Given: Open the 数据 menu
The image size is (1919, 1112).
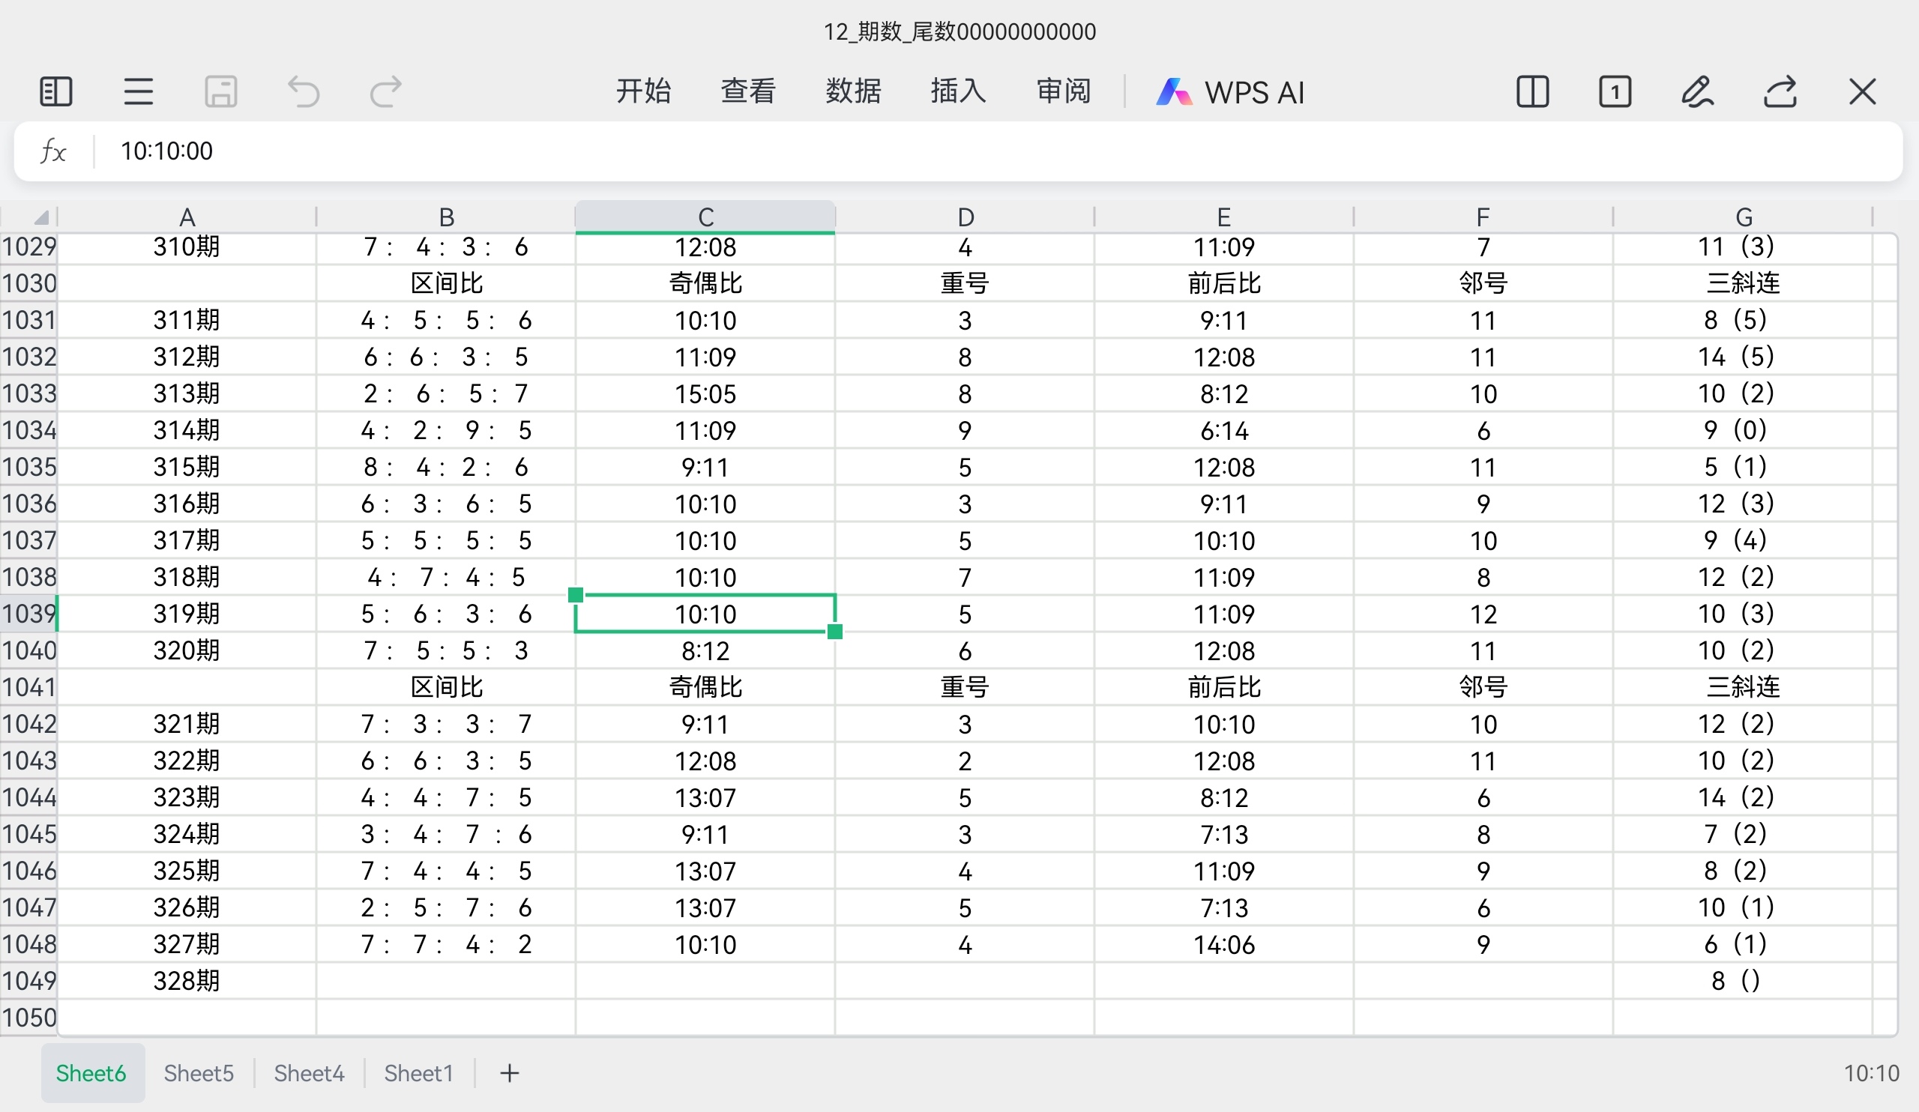Looking at the screenshot, I should [x=853, y=91].
